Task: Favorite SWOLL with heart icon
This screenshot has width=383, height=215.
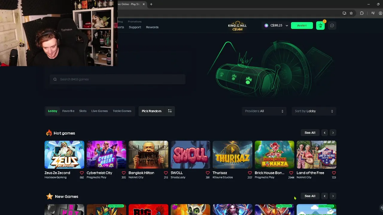Action: (208, 173)
